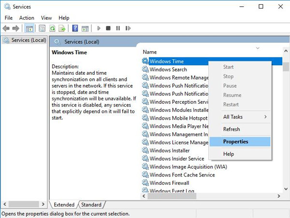Click the Back arrow toolbar icon

6,28
